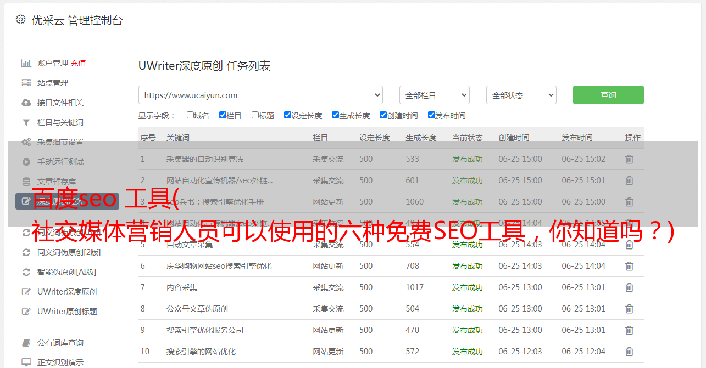Click the 栏目与关键词 filter funnel icon
Screen dimensions: 706x368
click(26, 122)
